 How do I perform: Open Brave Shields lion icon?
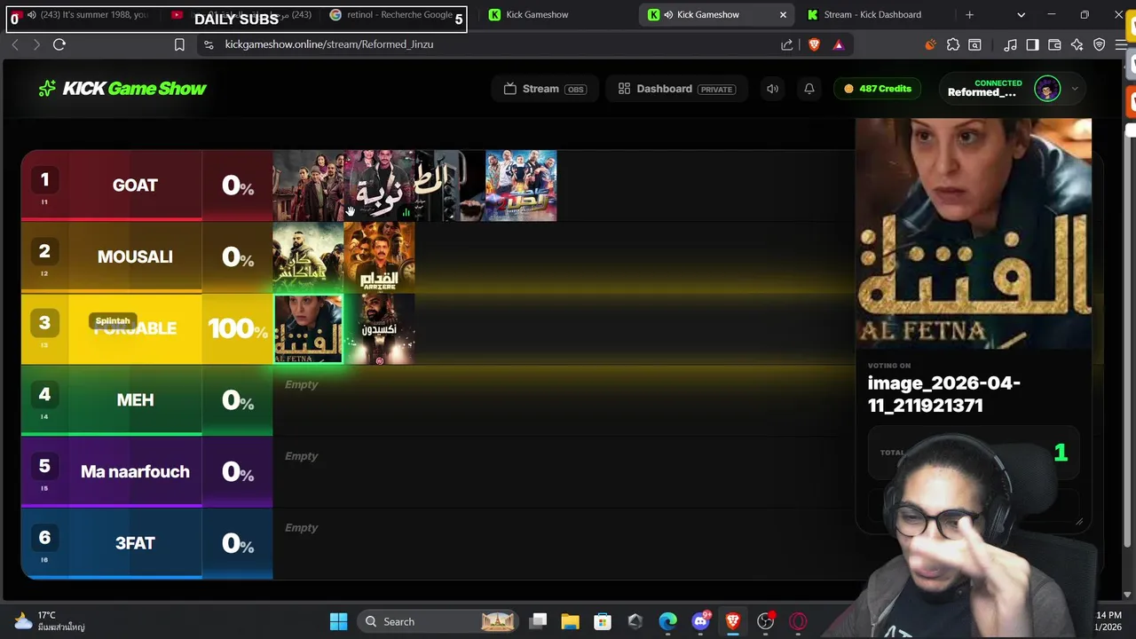(814, 44)
